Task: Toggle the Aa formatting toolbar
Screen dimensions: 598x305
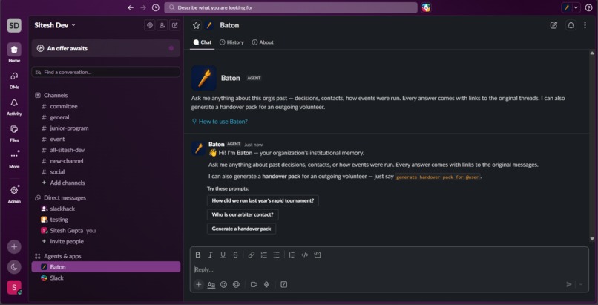Action: click(211, 285)
